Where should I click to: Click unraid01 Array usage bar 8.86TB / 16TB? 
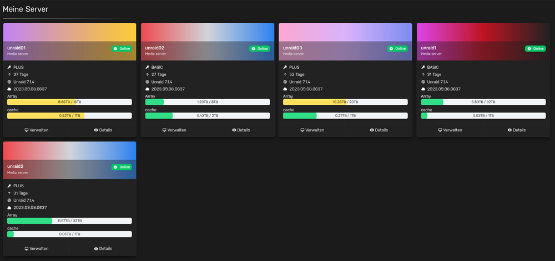click(69, 102)
